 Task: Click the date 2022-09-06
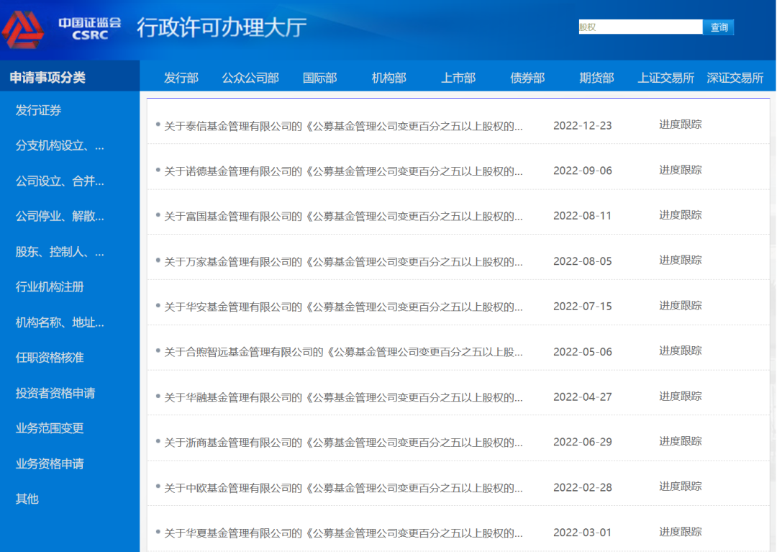(583, 171)
